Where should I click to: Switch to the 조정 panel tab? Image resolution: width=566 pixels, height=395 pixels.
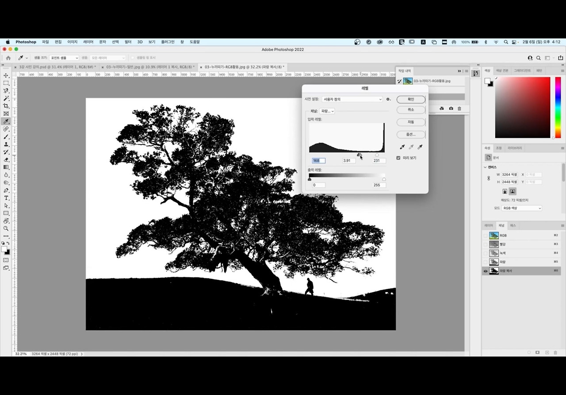tap(499, 148)
